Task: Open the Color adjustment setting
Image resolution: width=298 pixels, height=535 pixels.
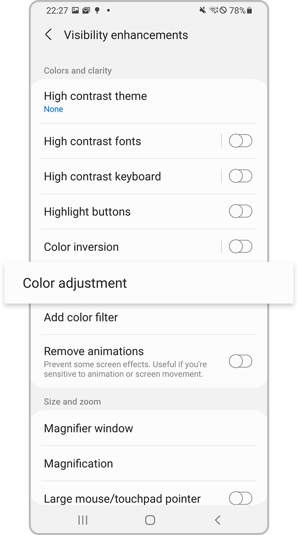Action: pos(75,283)
